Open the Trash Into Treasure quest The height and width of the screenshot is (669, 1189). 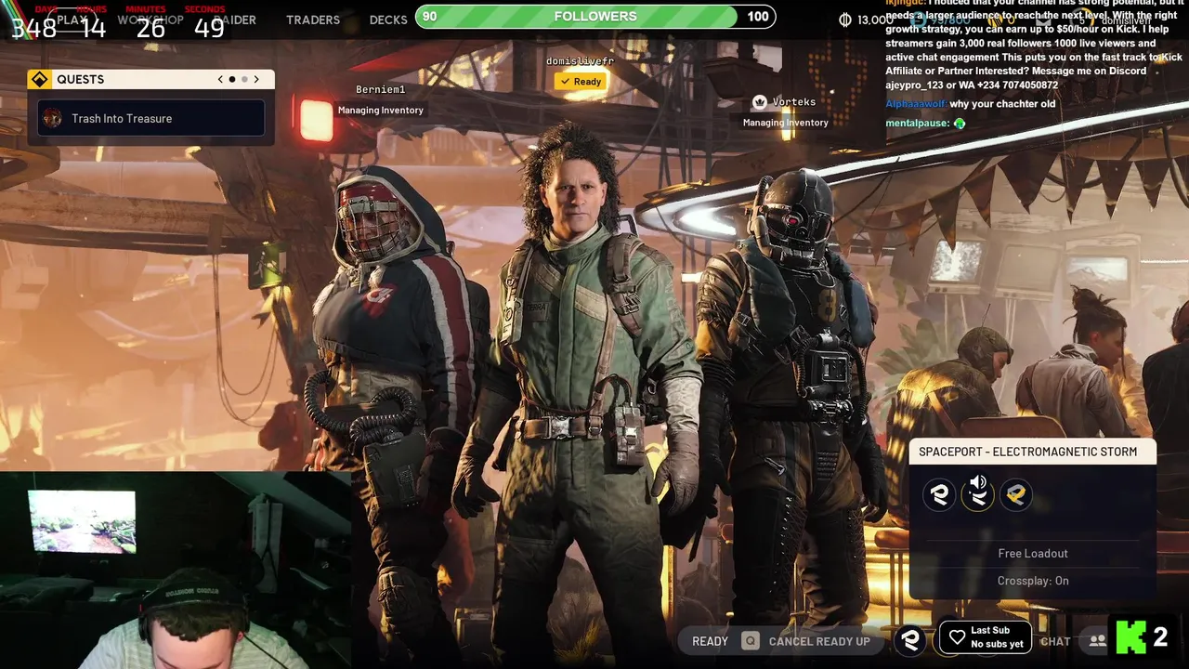151,118
